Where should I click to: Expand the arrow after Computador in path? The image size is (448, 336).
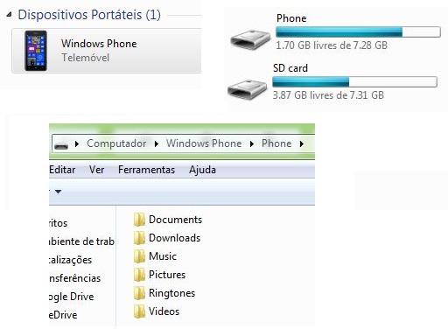click(157, 143)
